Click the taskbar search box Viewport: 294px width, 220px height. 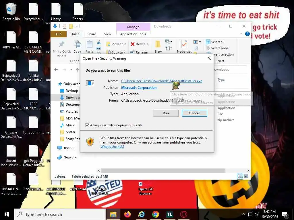[x=60, y=214]
